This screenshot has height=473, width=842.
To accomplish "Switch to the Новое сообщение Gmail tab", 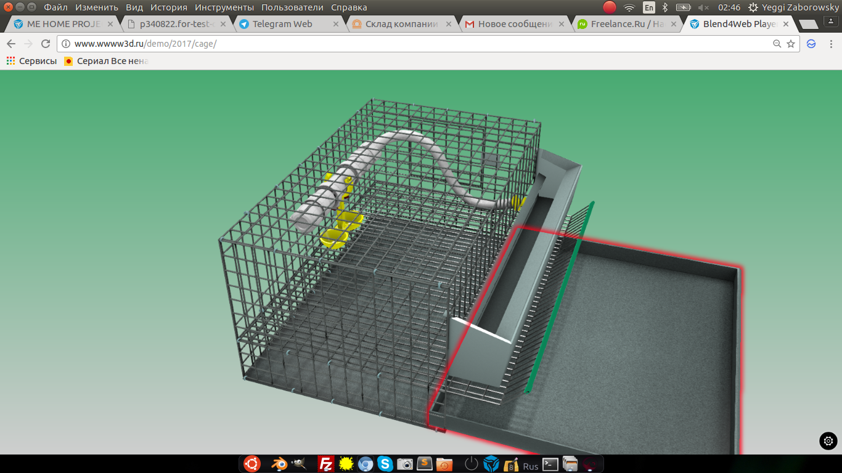I will [515, 25].
